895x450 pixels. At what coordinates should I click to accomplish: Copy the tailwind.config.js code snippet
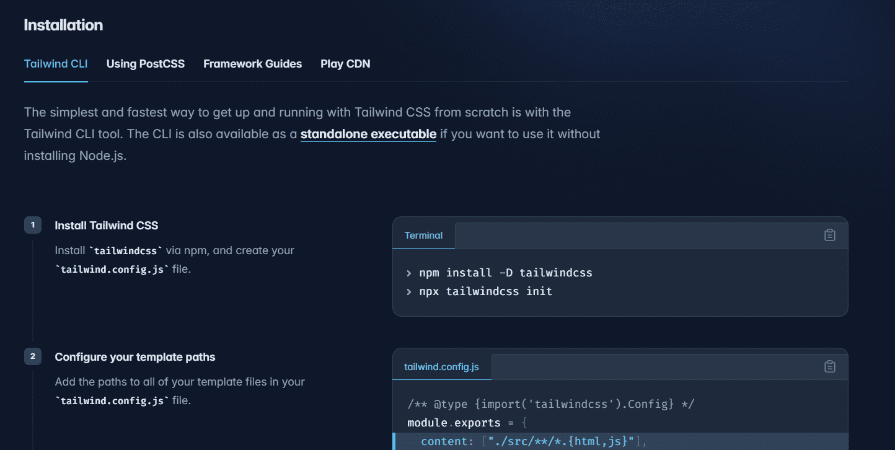(x=830, y=367)
